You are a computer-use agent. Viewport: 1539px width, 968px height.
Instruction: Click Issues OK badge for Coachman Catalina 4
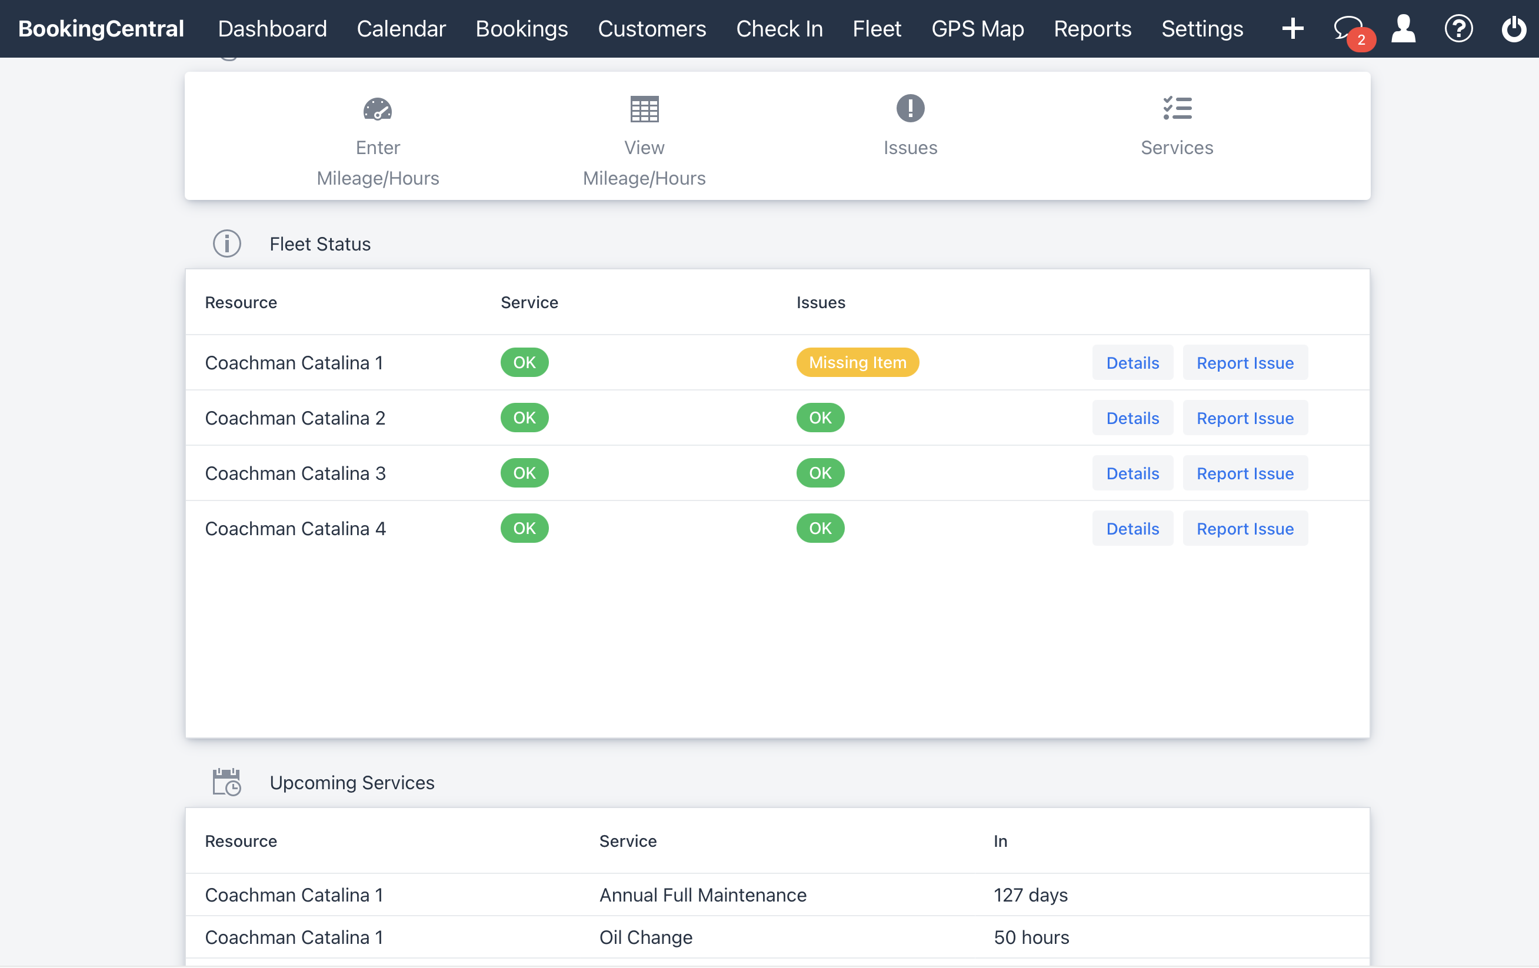(820, 529)
